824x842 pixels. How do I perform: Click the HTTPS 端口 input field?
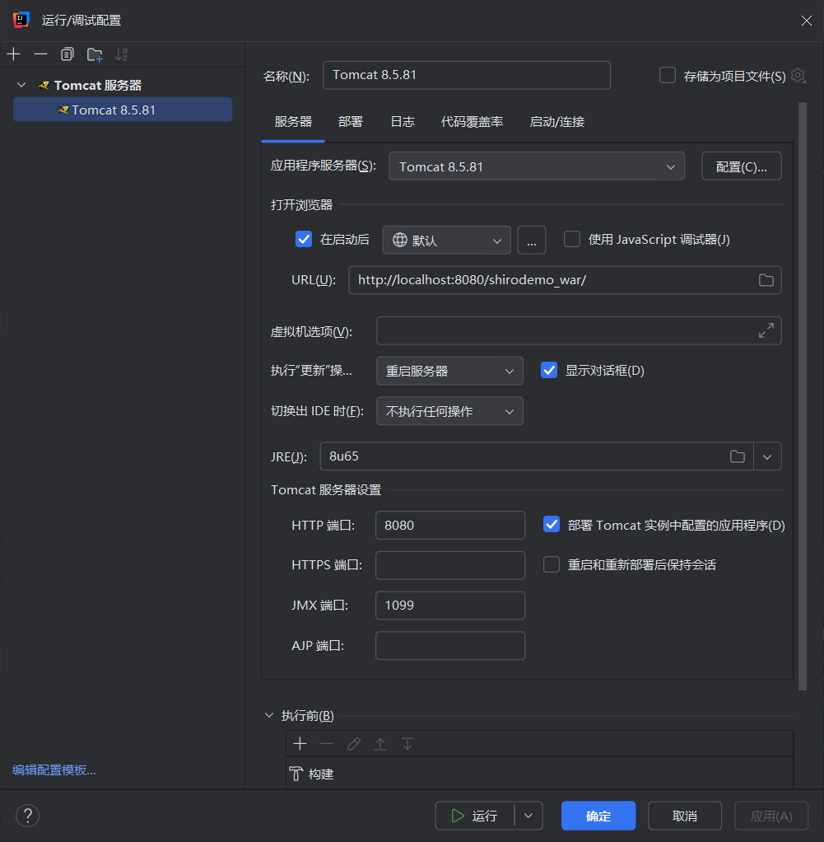coord(449,565)
